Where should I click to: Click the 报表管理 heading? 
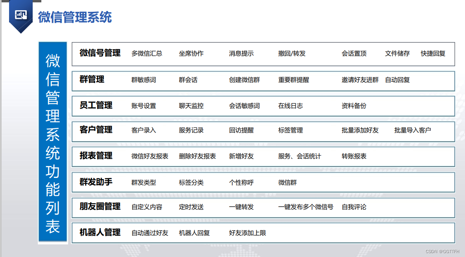coord(96,155)
